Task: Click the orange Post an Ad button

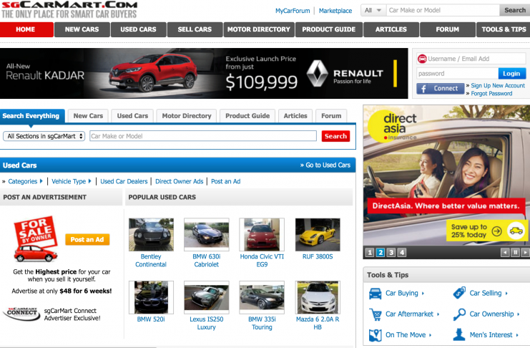Action: (87, 240)
